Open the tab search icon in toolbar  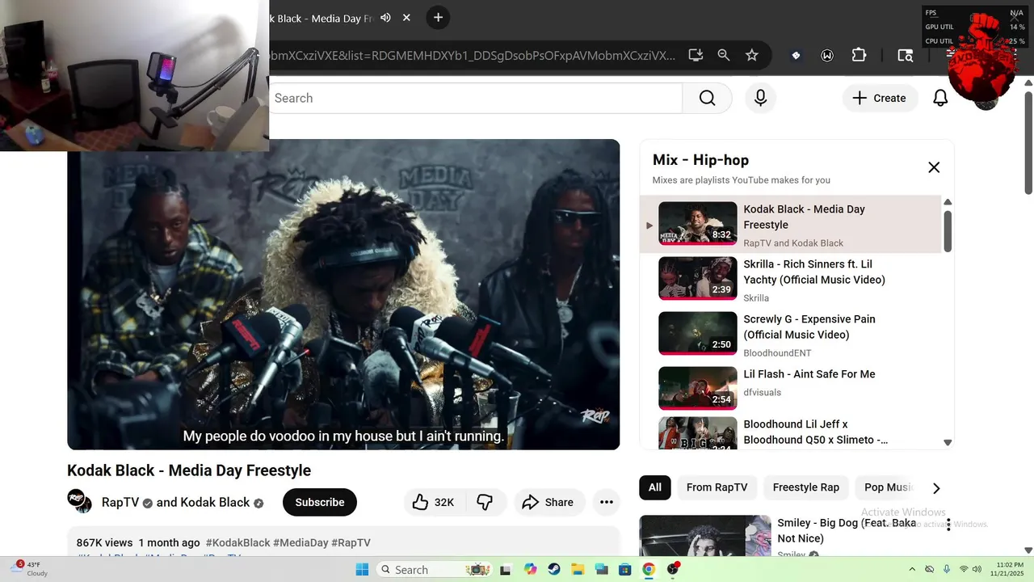(x=906, y=55)
